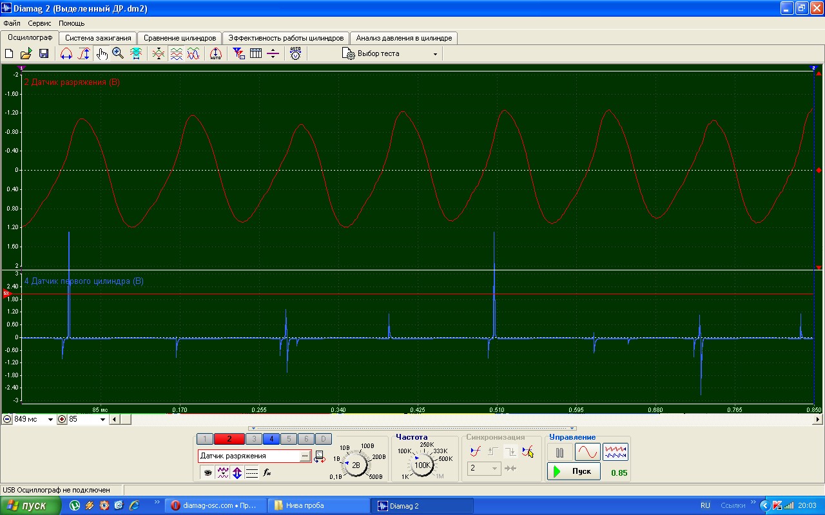Switch to Анализ давления в цилиндре tab
This screenshot has width=825, height=515.
(x=404, y=38)
